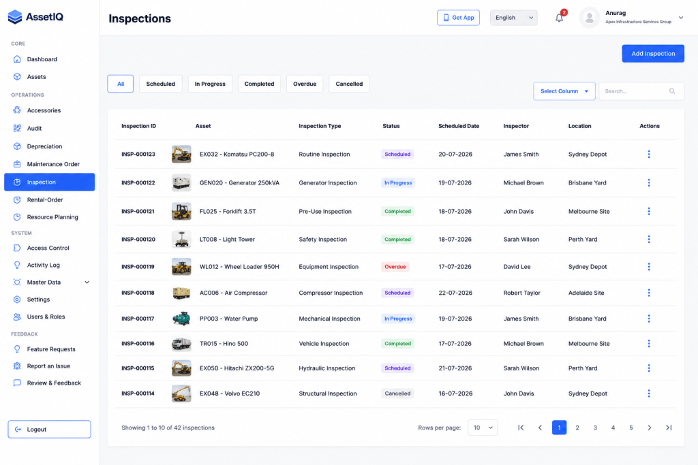Click the Overdue status badge for INSP-000119

click(x=395, y=267)
